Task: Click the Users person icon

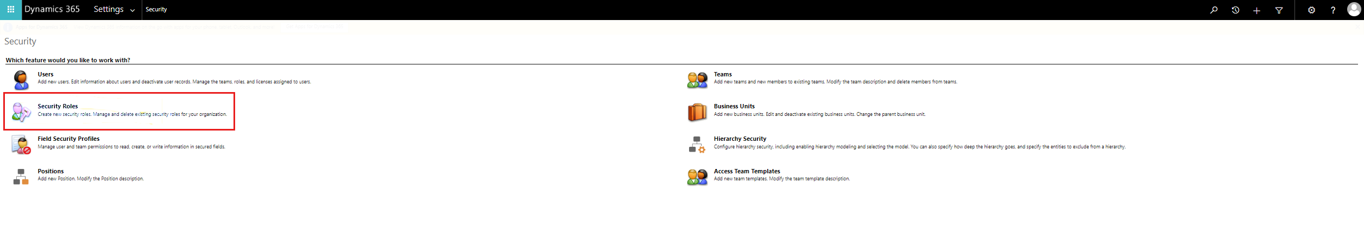Action: [x=21, y=80]
